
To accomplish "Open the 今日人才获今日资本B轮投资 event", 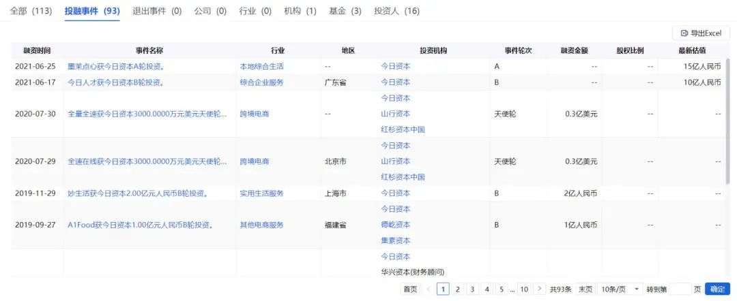I will point(115,82).
